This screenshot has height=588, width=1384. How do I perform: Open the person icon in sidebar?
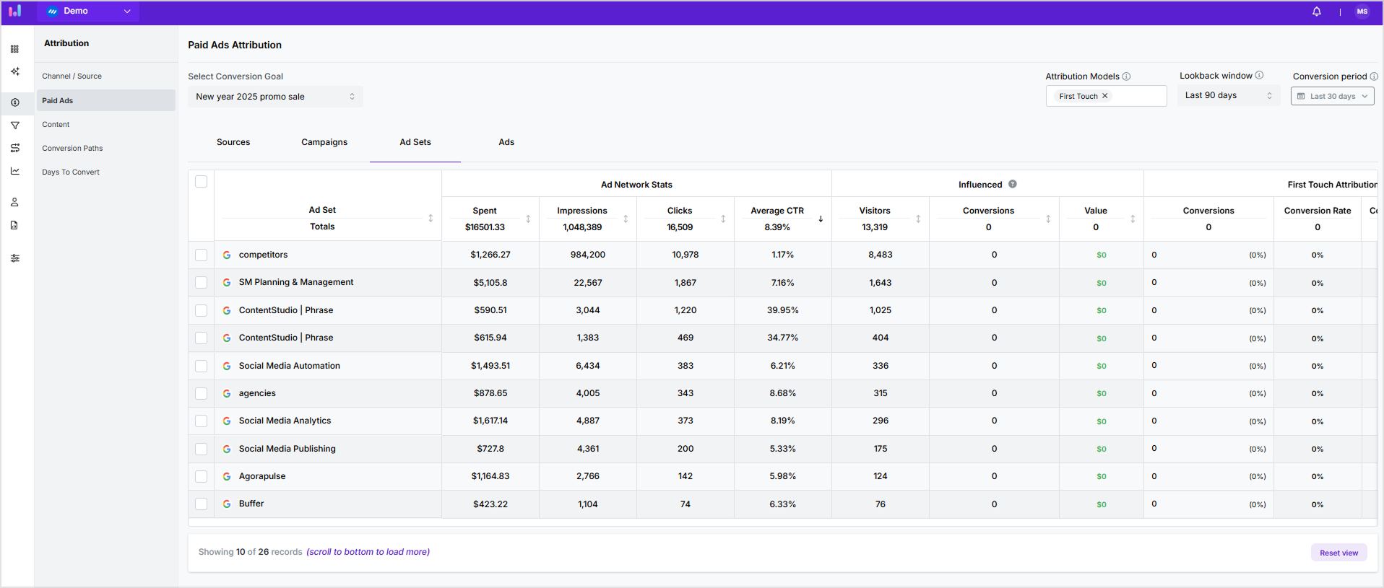[14, 202]
